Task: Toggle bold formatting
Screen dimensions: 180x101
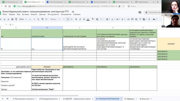Action: coord(76,19)
